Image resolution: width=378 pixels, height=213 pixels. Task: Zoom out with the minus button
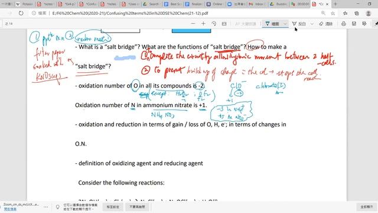click(x=193, y=24)
